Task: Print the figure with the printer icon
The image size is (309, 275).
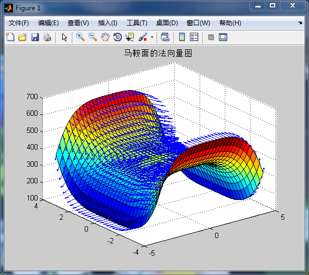Action: pyautogui.click(x=47, y=37)
